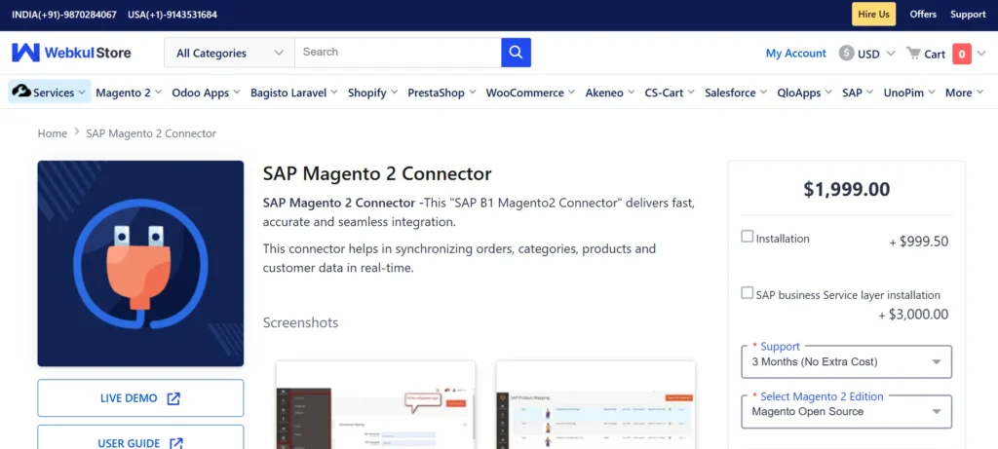Click the India phone number

click(64, 14)
